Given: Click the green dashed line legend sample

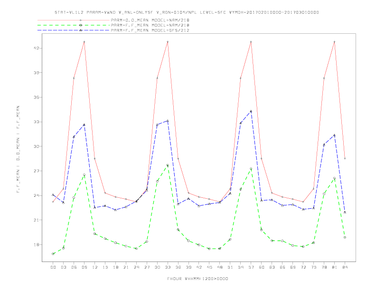Looking at the screenshot, I should click(x=74, y=25).
